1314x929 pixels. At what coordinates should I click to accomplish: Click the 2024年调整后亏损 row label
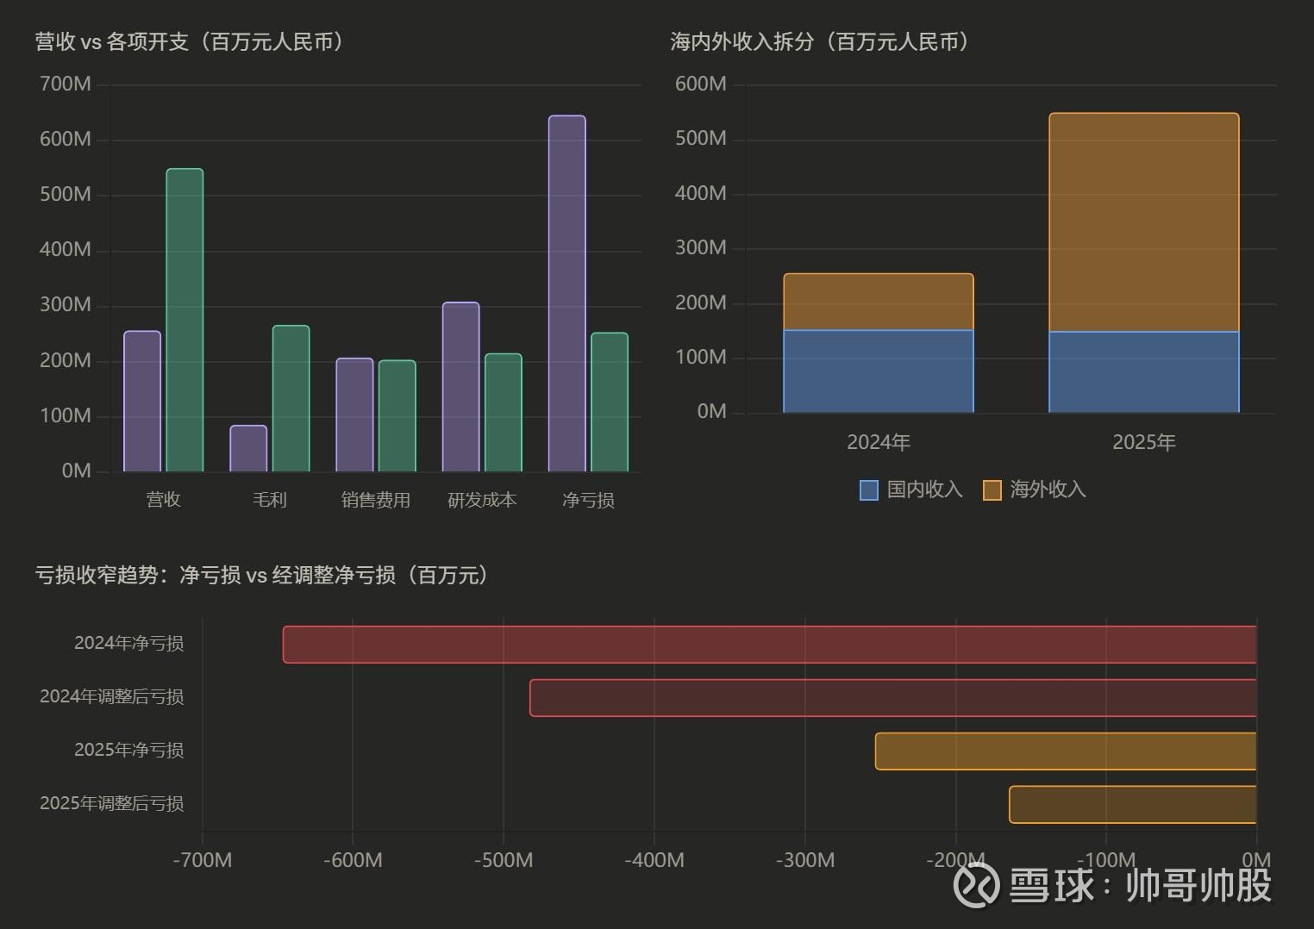(112, 696)
